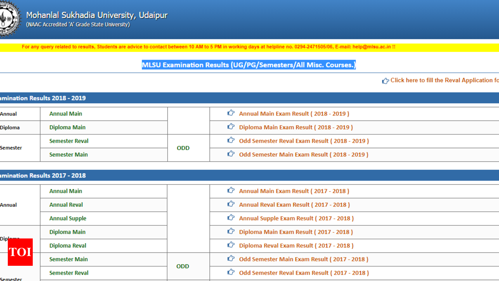The height and width of the screenshot is (281, 499).
Task: Open Odd Semester Reval Exam Result (2017 - 2018)
Action: click(304, 273)
